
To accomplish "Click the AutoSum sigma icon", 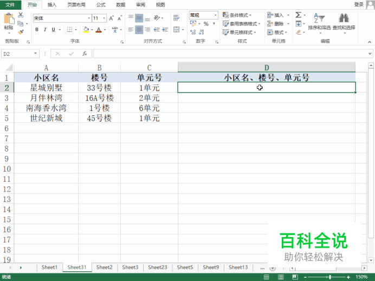I will pyautogui.click(x=298, y=15).
